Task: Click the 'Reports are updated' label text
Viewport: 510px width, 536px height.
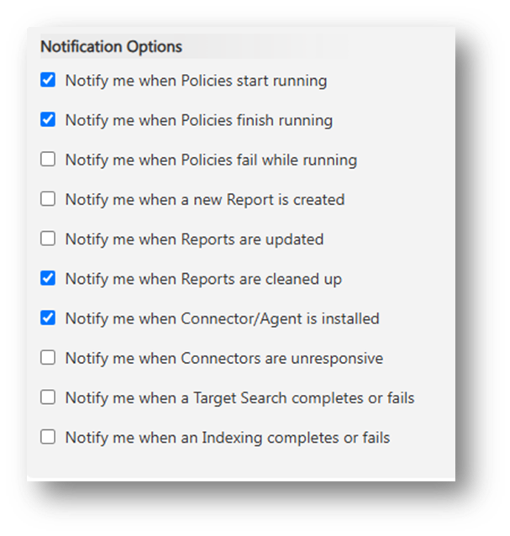Action: [x=194, y=239]
